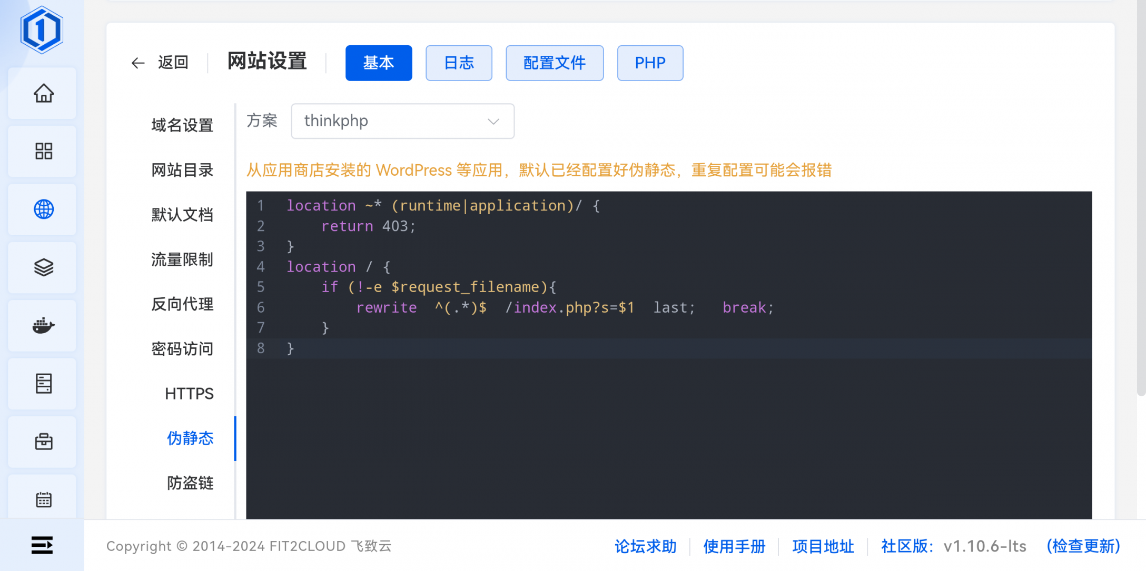Switch to the 基本 tab

point(379,63)
